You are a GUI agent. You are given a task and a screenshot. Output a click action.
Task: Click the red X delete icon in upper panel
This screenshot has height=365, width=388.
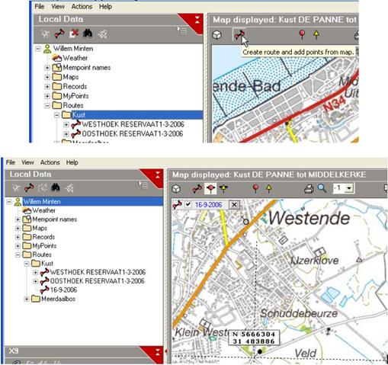[74, 34]
